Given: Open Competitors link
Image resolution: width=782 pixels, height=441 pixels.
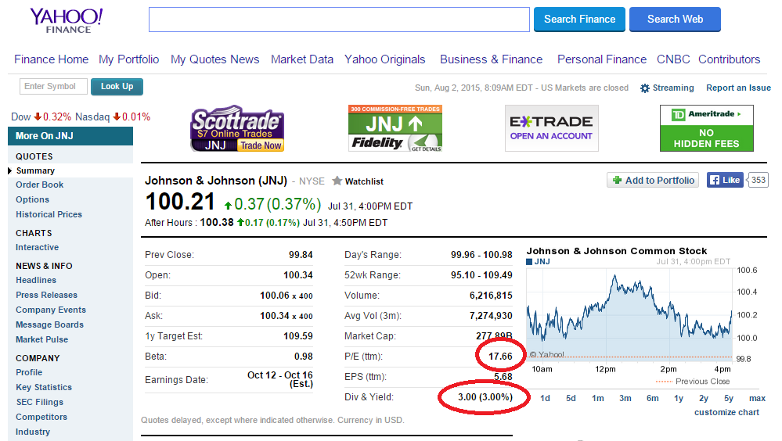Looking at the screenshot, I should (x=41, y=417).
